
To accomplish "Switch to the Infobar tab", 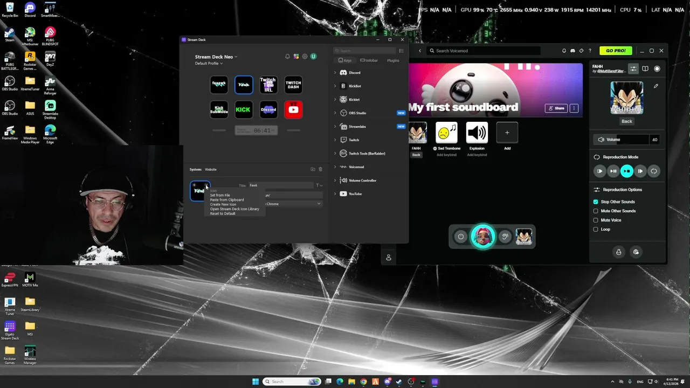I will point(369,60).
